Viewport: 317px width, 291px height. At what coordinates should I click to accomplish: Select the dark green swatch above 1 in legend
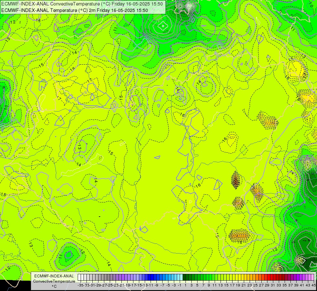coord(184,277)
